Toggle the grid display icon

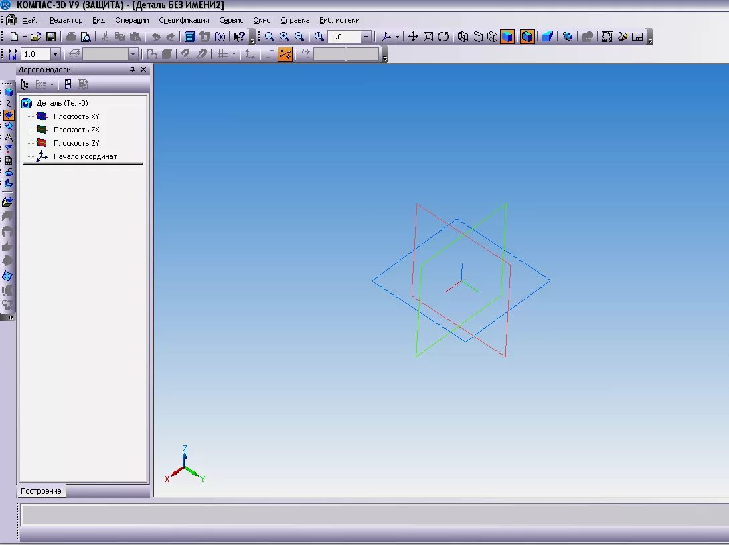(223, 54)
